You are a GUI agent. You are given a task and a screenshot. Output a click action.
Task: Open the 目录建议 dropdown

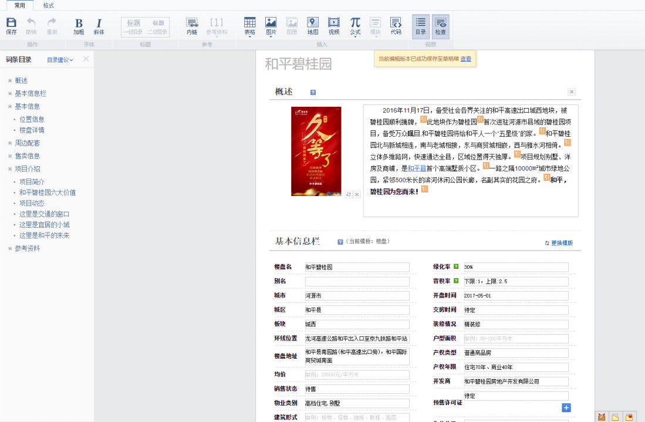coord(60,60)
